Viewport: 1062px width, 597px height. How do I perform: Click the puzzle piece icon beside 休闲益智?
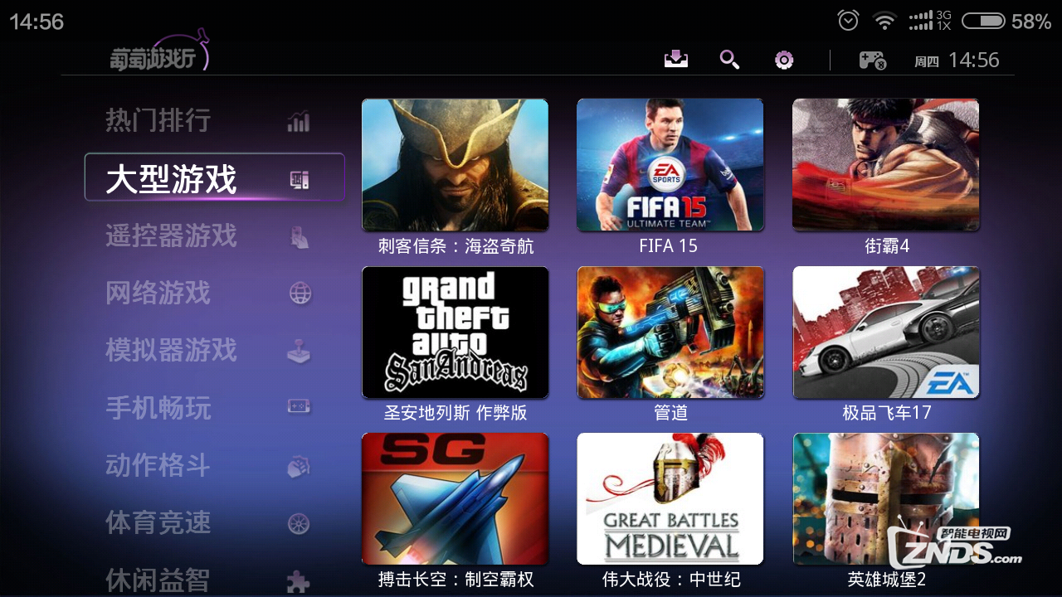pyautogui.click(x=299, y=581)
